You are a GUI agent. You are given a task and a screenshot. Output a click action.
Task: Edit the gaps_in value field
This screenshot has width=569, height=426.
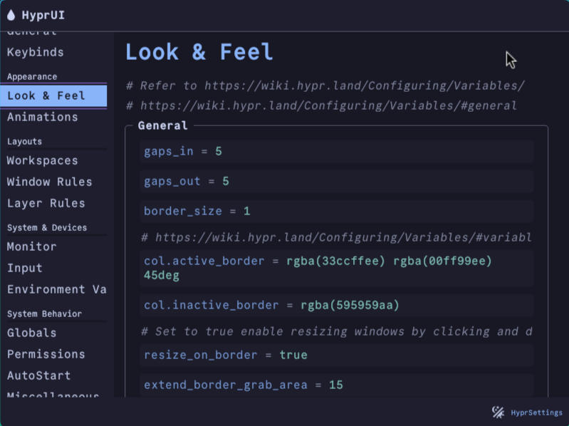[219, 152]
